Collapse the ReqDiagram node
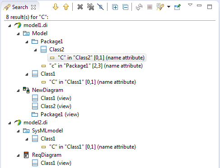 pyautogui.click(x=18, y=155)
